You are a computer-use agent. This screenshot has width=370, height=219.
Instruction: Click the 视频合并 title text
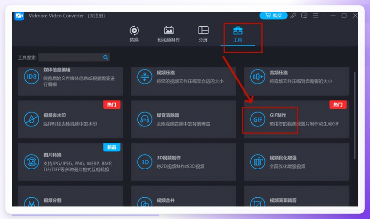tap(166, 200)
